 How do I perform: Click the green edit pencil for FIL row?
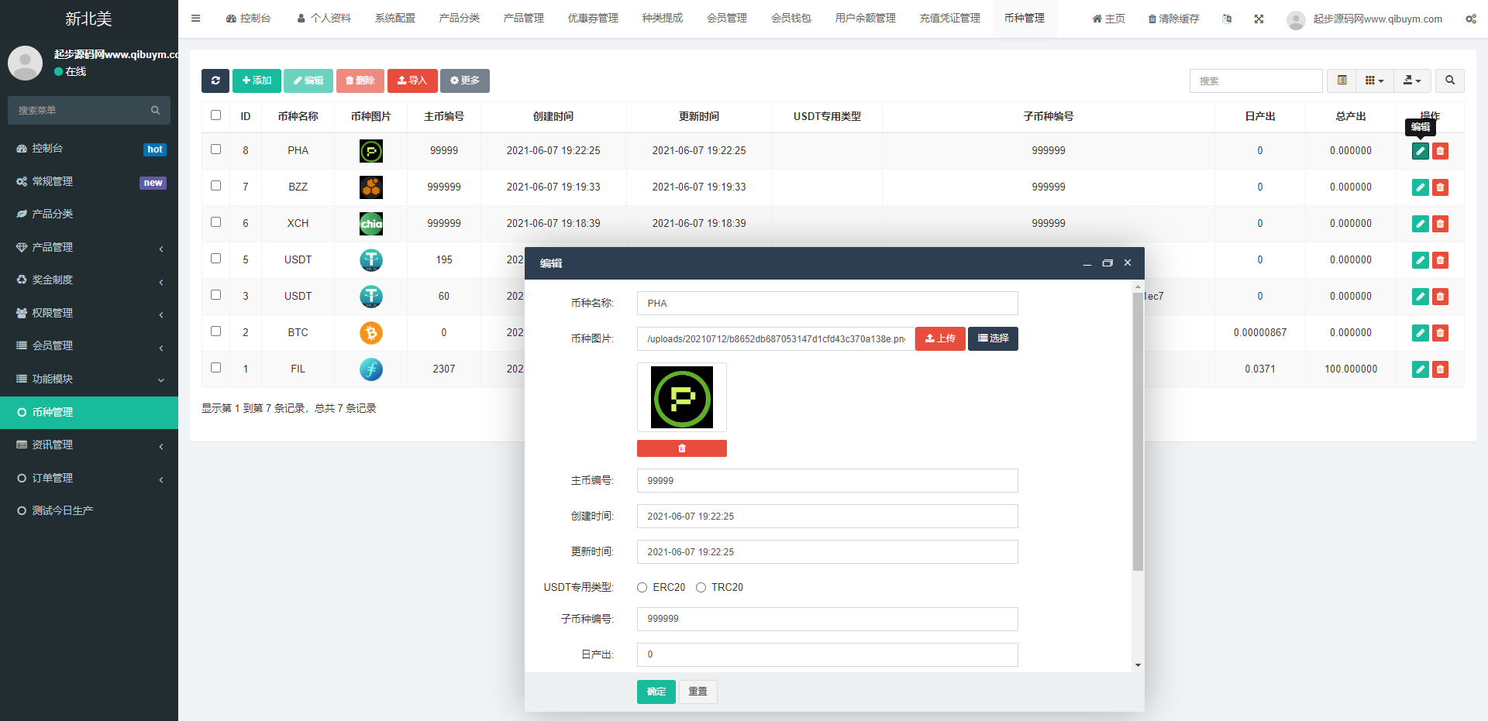[x=1420, y=369]
